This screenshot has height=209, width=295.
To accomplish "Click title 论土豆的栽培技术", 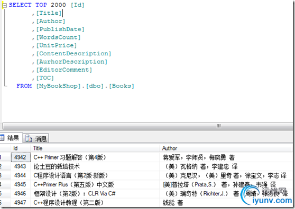I will tap(57, 166).
